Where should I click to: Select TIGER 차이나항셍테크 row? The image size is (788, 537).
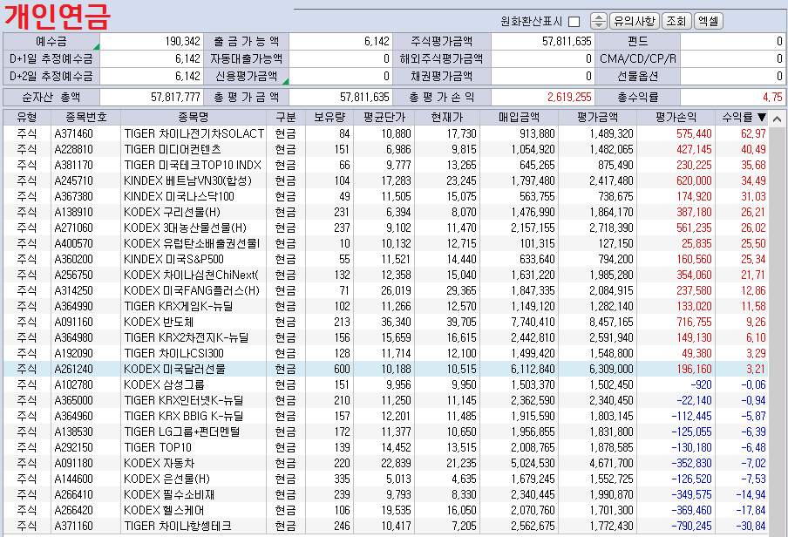386,526
